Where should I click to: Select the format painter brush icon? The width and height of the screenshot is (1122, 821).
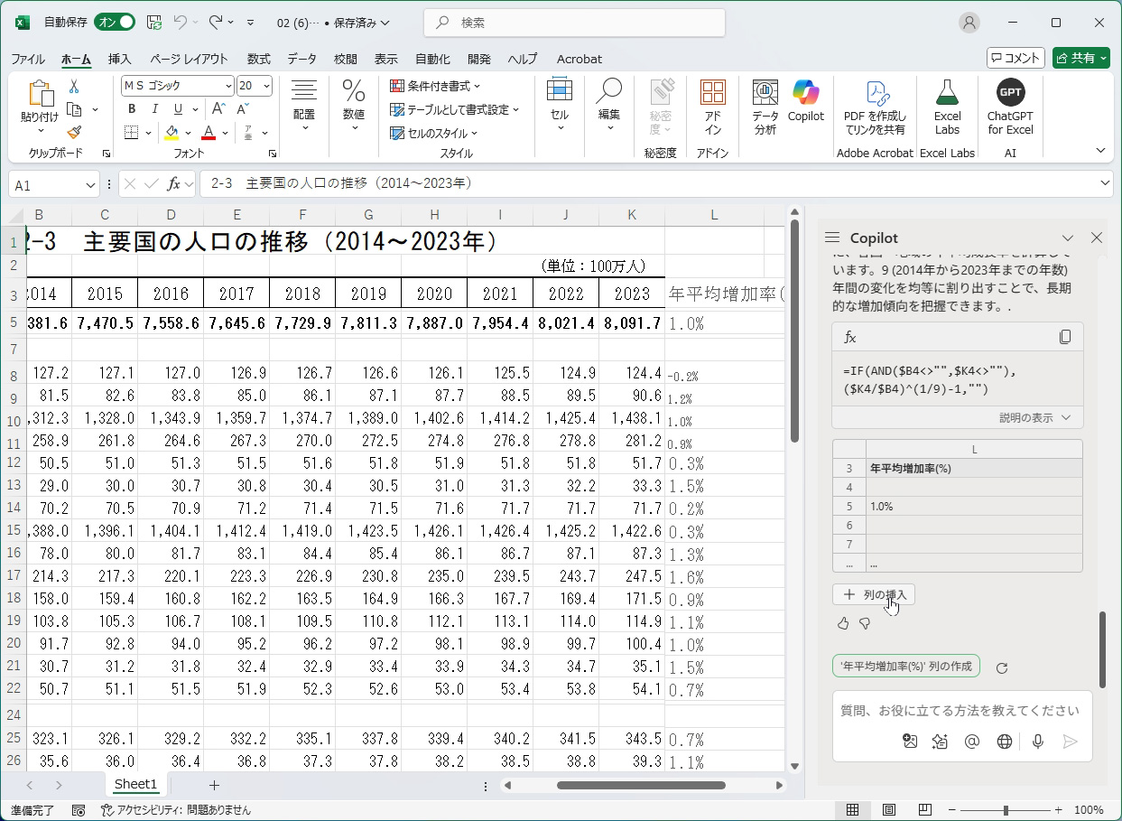point(74,132)
